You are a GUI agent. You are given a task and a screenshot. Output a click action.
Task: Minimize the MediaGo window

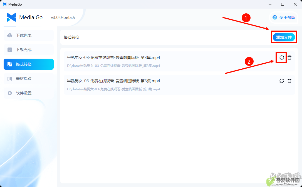click(270, 4)
